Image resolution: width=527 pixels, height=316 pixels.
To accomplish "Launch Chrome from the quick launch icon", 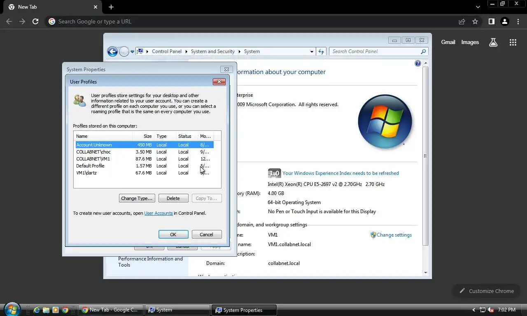I will pyautogui.click(x=65, y=310).
